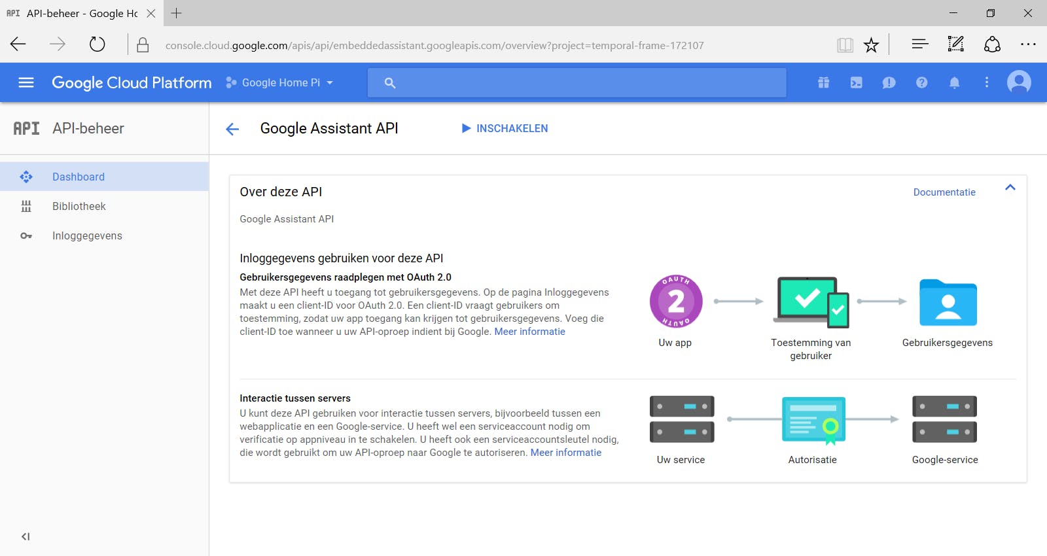Click the browser share icon
The width and height of the screenshot is (1047, 556).
pos(992,44)
